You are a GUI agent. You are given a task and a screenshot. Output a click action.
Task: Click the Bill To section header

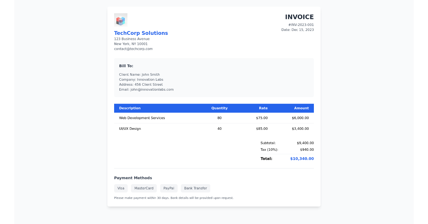point(126,66)
